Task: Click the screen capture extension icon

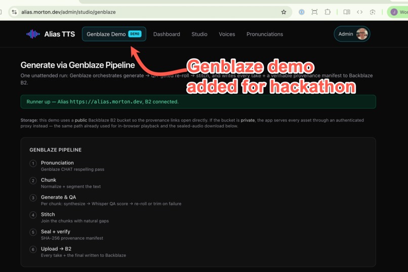Action: pos(314,12)
